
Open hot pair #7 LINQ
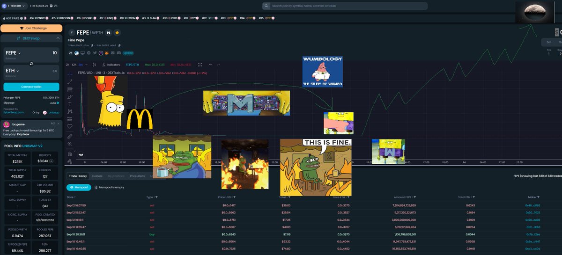[x=109, y=18]
